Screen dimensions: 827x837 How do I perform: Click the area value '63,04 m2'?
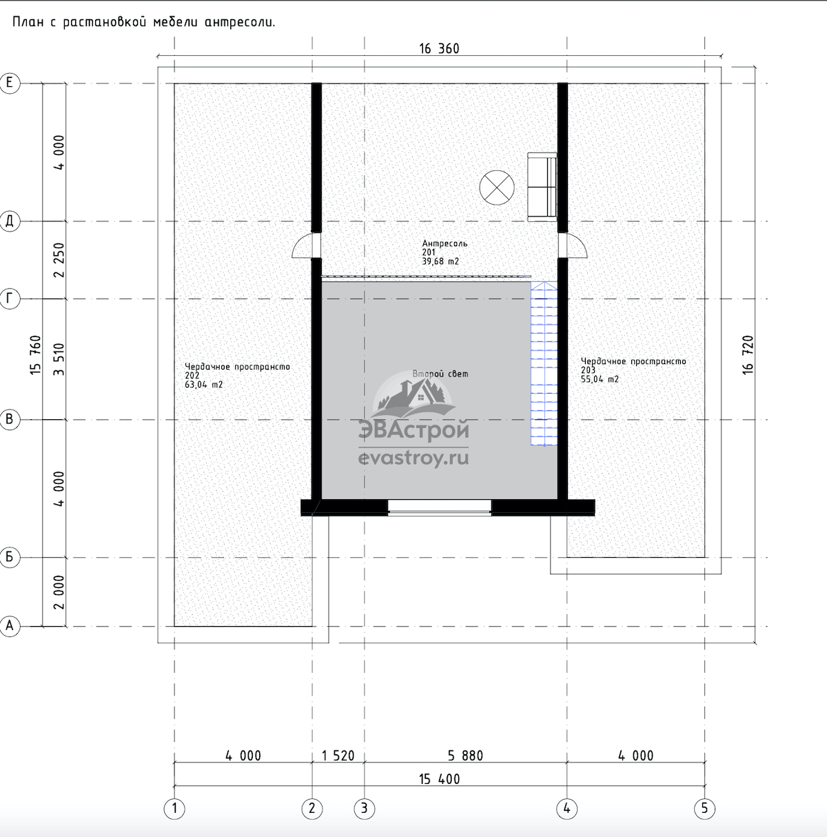pos(204,385)
